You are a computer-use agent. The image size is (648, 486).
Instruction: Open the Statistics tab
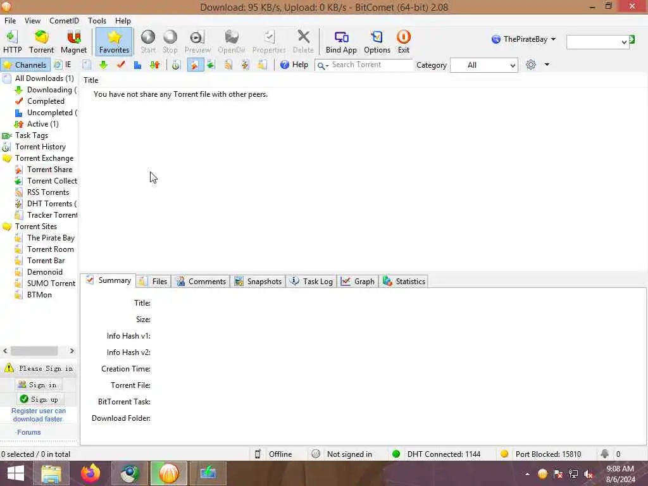coord(404,282)
